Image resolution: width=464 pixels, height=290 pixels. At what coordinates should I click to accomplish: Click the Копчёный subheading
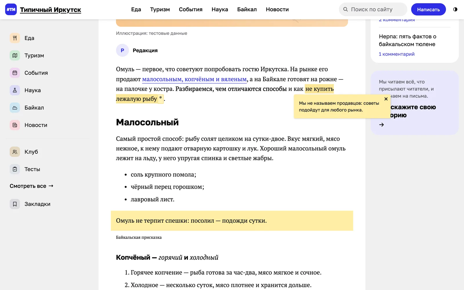(167, 257)
